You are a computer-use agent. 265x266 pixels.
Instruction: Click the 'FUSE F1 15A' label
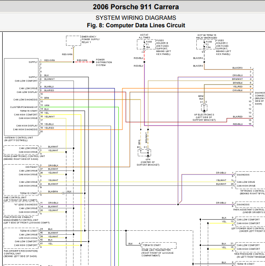coord(149,44)
